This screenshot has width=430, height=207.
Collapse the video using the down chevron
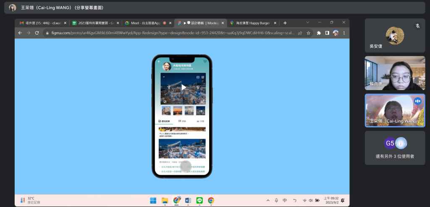click(164, 77)
